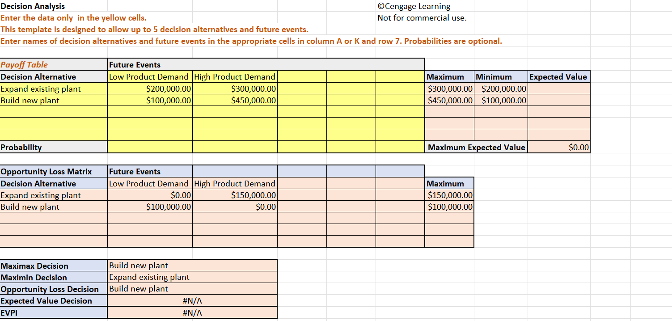
Task: Select the $0.00 Maximum Expected Value cell
Action: coord(558,147)
